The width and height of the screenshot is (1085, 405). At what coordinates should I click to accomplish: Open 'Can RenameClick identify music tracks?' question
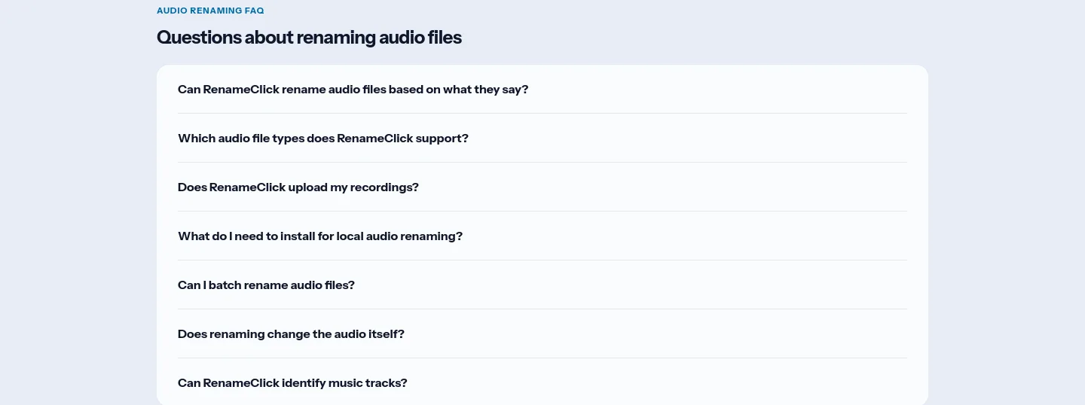[x=542, y=382]
